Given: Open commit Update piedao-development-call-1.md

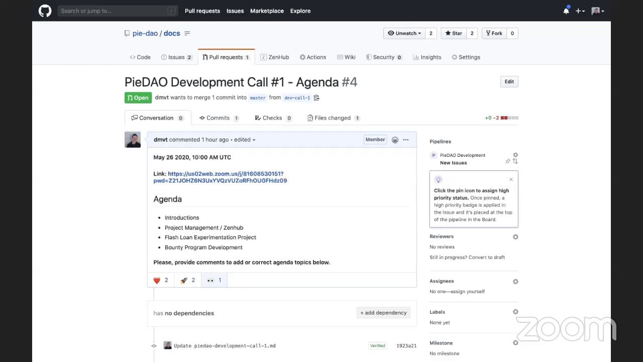Looking at the screenshot, I should pyautogui.click(x=225, y=346).
